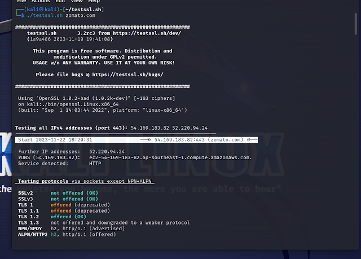Click SSLv2 'not offered (OK)' result
This screenshot has width=361, height=259.
tap(74, 193)
